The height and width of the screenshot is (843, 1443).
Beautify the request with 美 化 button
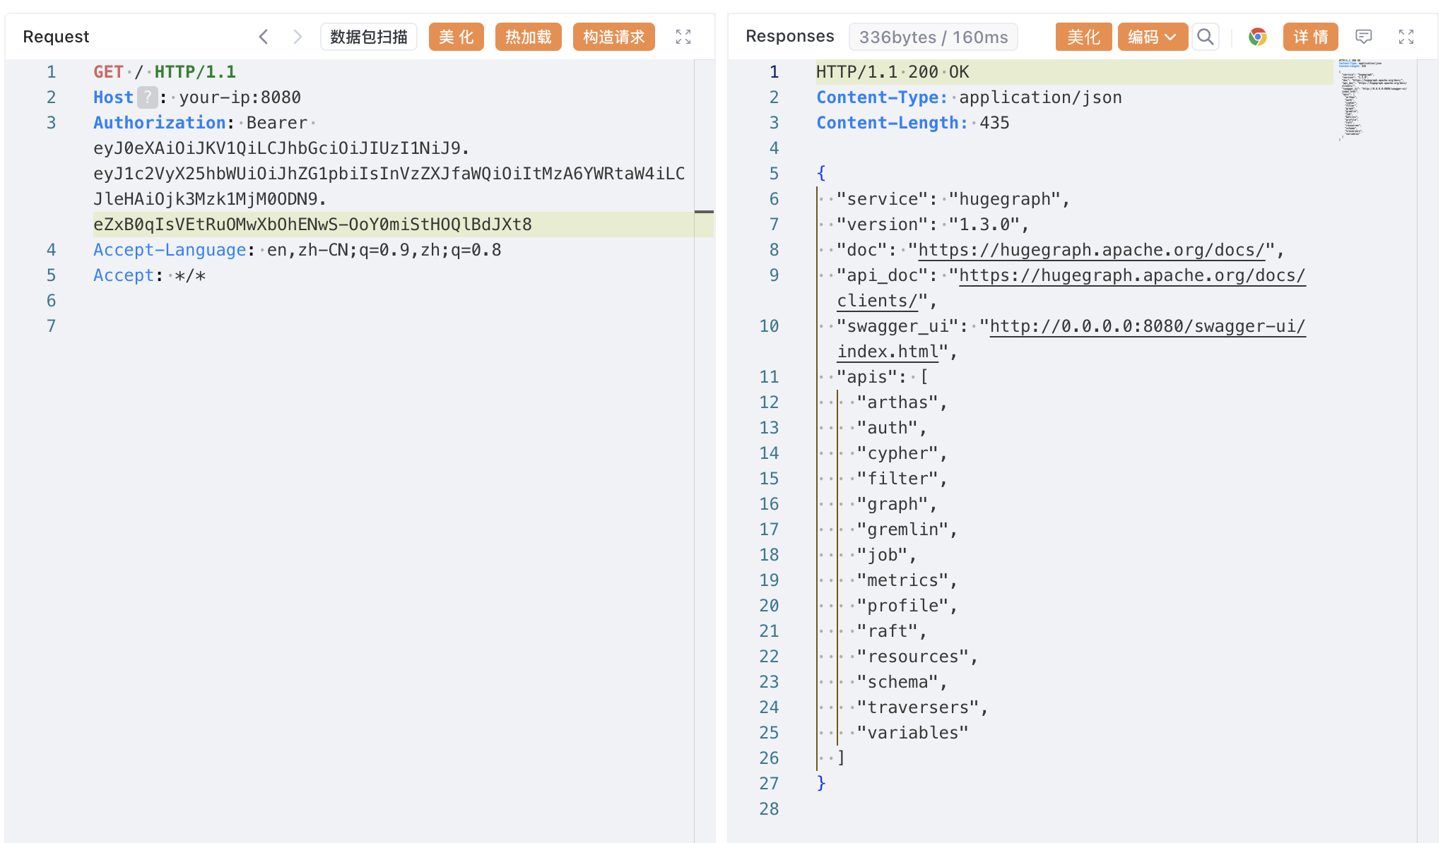pos(456,37)
